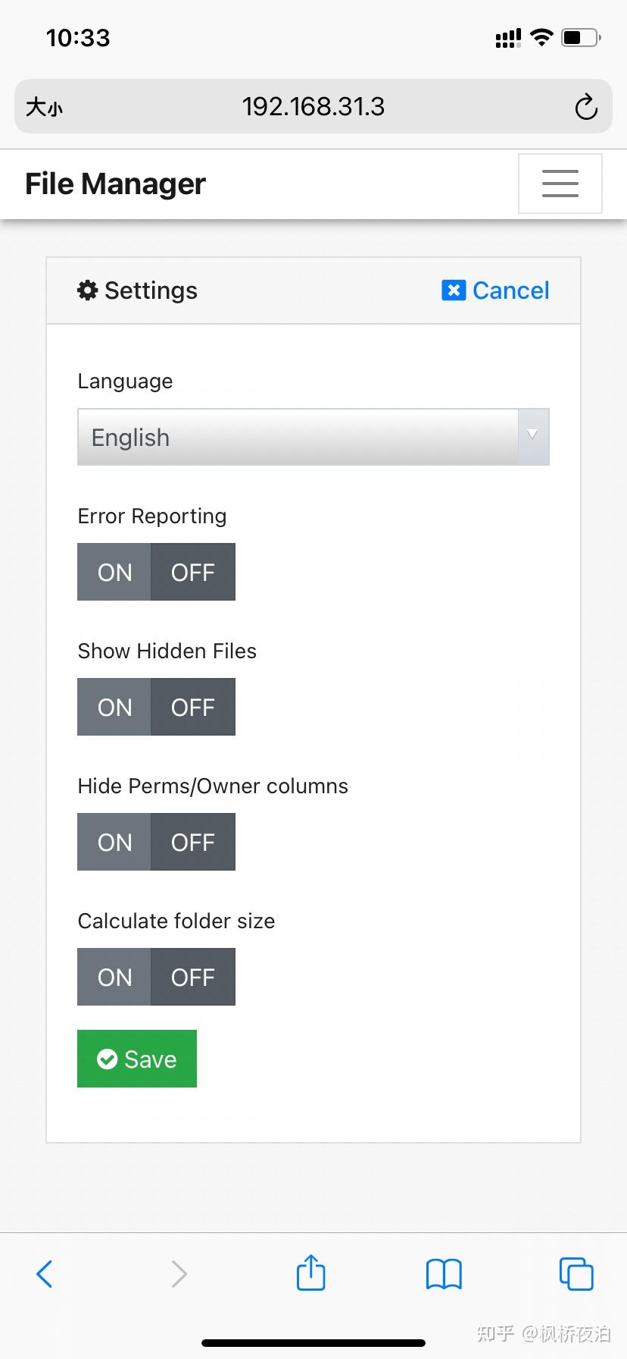The width and height of the screenshot is (627, 1359).
Task: Click the Settings gear icon
Action: 87,290
